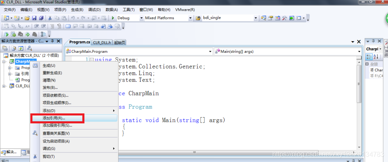The image size is (388, 162).
Task: Switch to the 起始页 tab
Action: point(119,42)
